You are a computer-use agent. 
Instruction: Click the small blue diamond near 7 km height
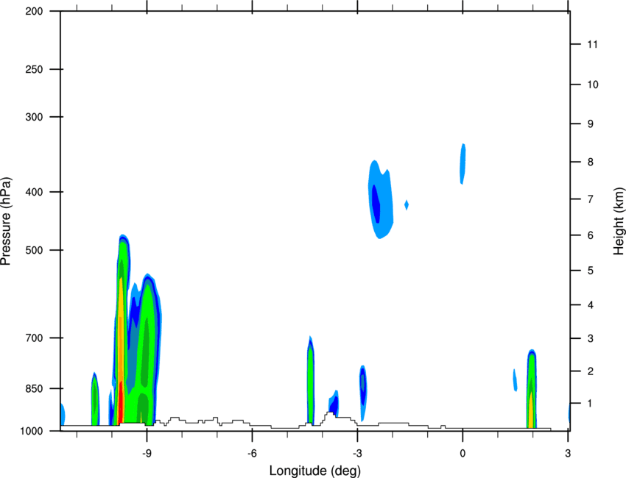407,205
